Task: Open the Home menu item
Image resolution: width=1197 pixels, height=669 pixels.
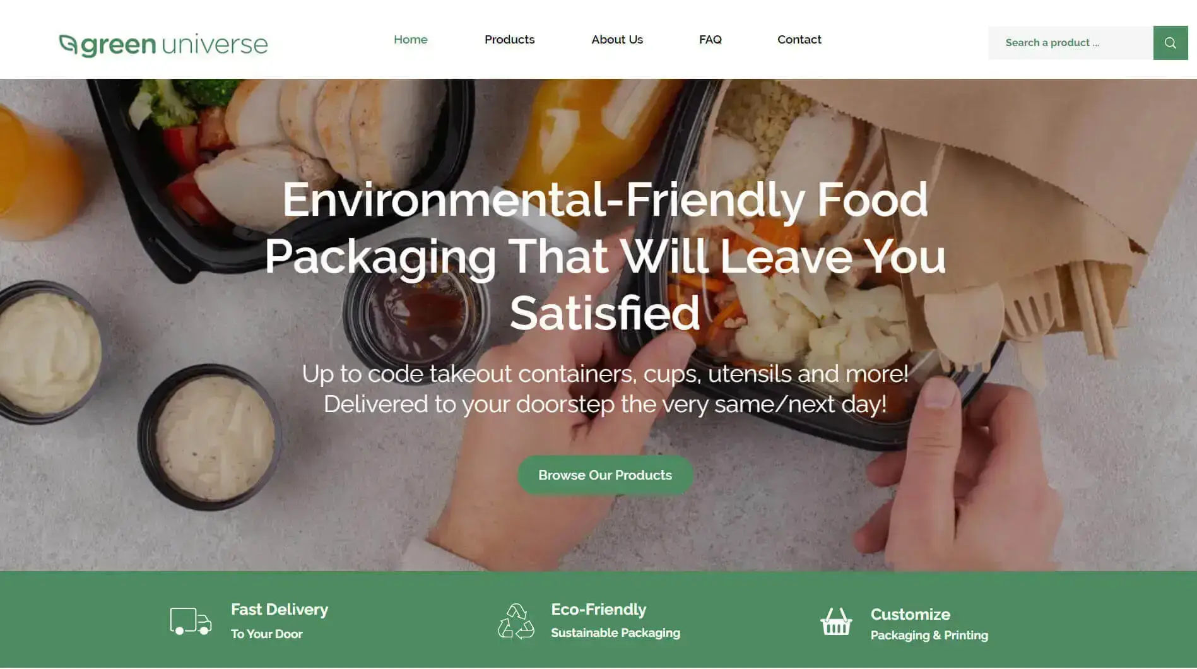Action: (x=411, y=40)
